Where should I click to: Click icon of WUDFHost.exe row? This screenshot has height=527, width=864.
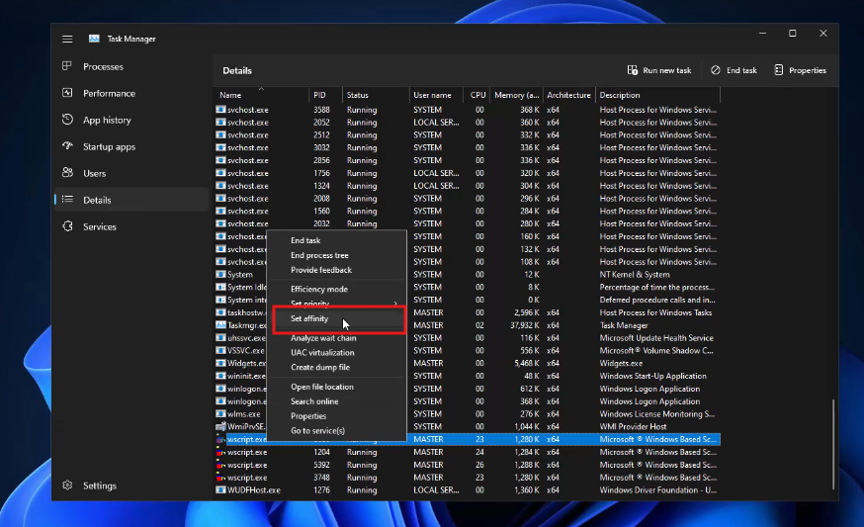point(220,490)
